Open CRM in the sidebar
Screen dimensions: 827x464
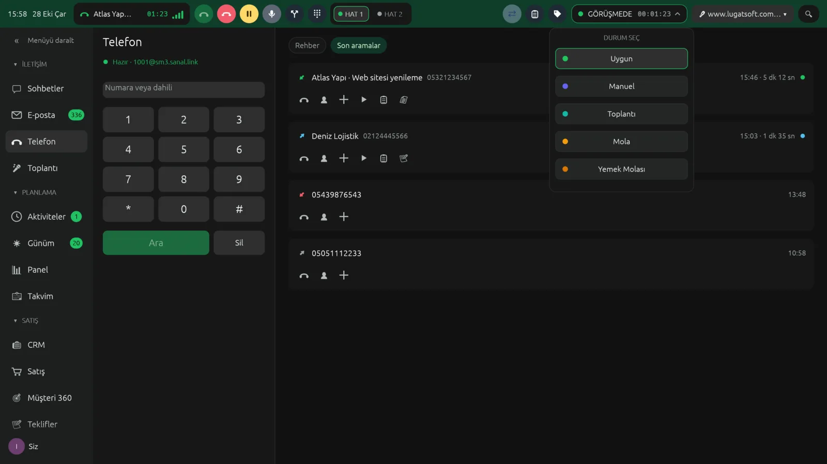tap(47, 345)
